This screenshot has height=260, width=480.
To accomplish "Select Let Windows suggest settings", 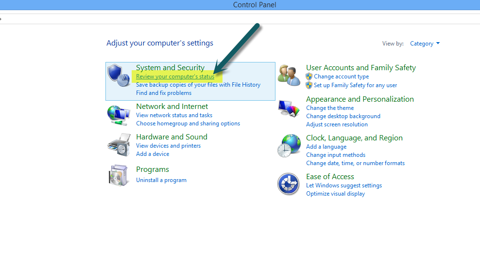I will [x=344, y=185].
